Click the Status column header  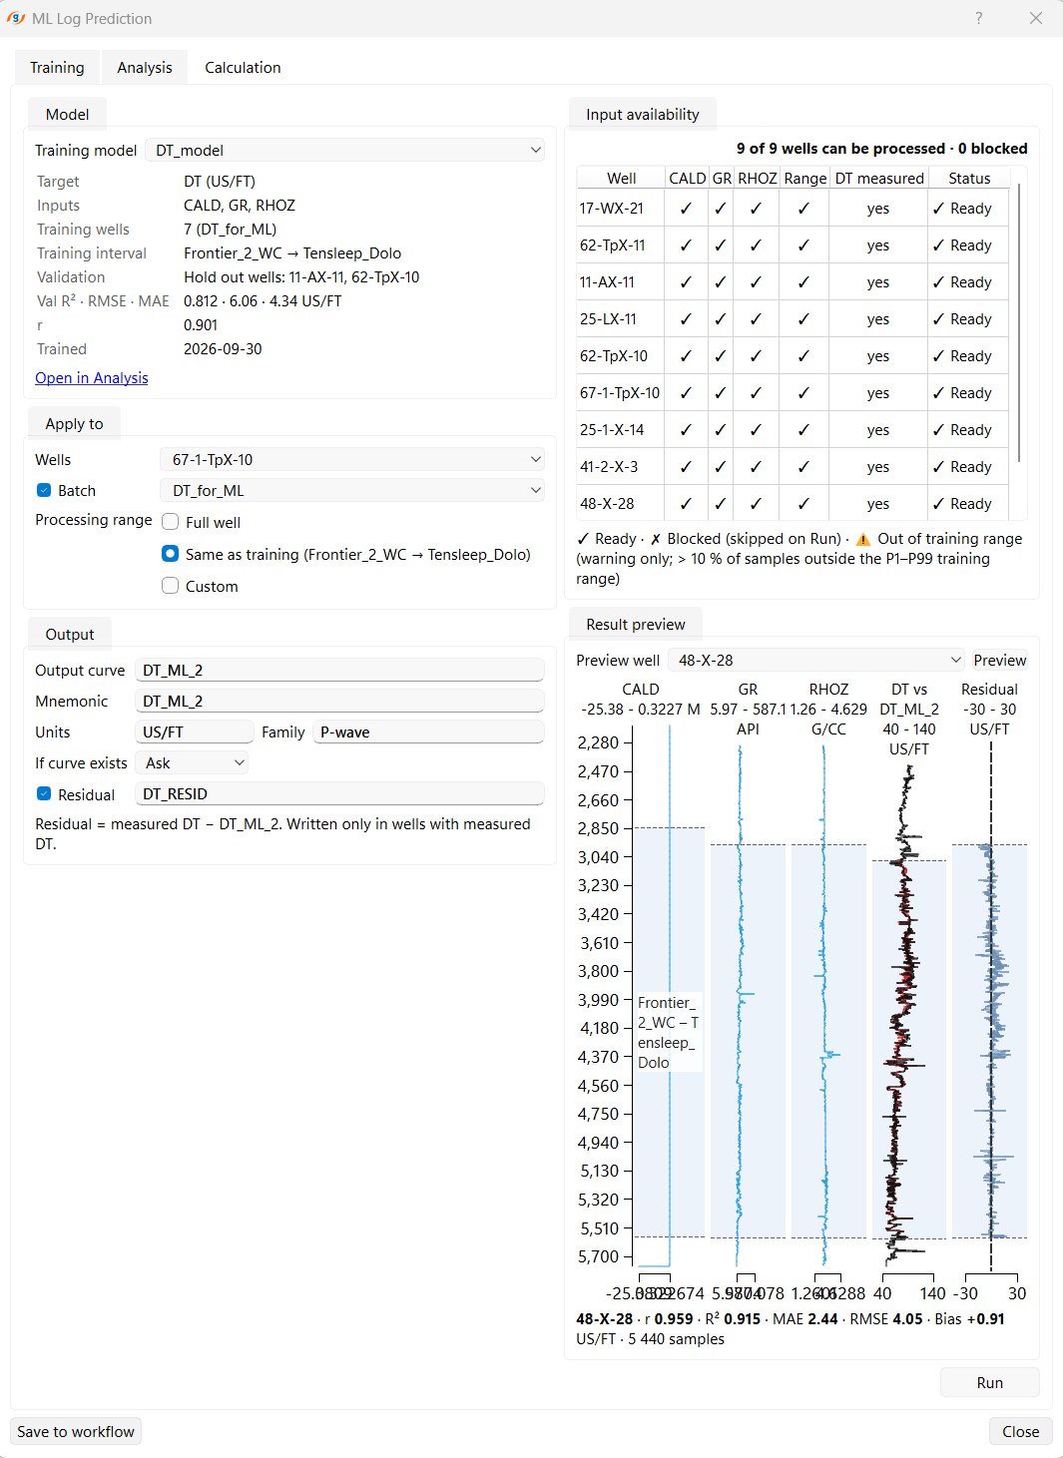(x=969, y=178)
